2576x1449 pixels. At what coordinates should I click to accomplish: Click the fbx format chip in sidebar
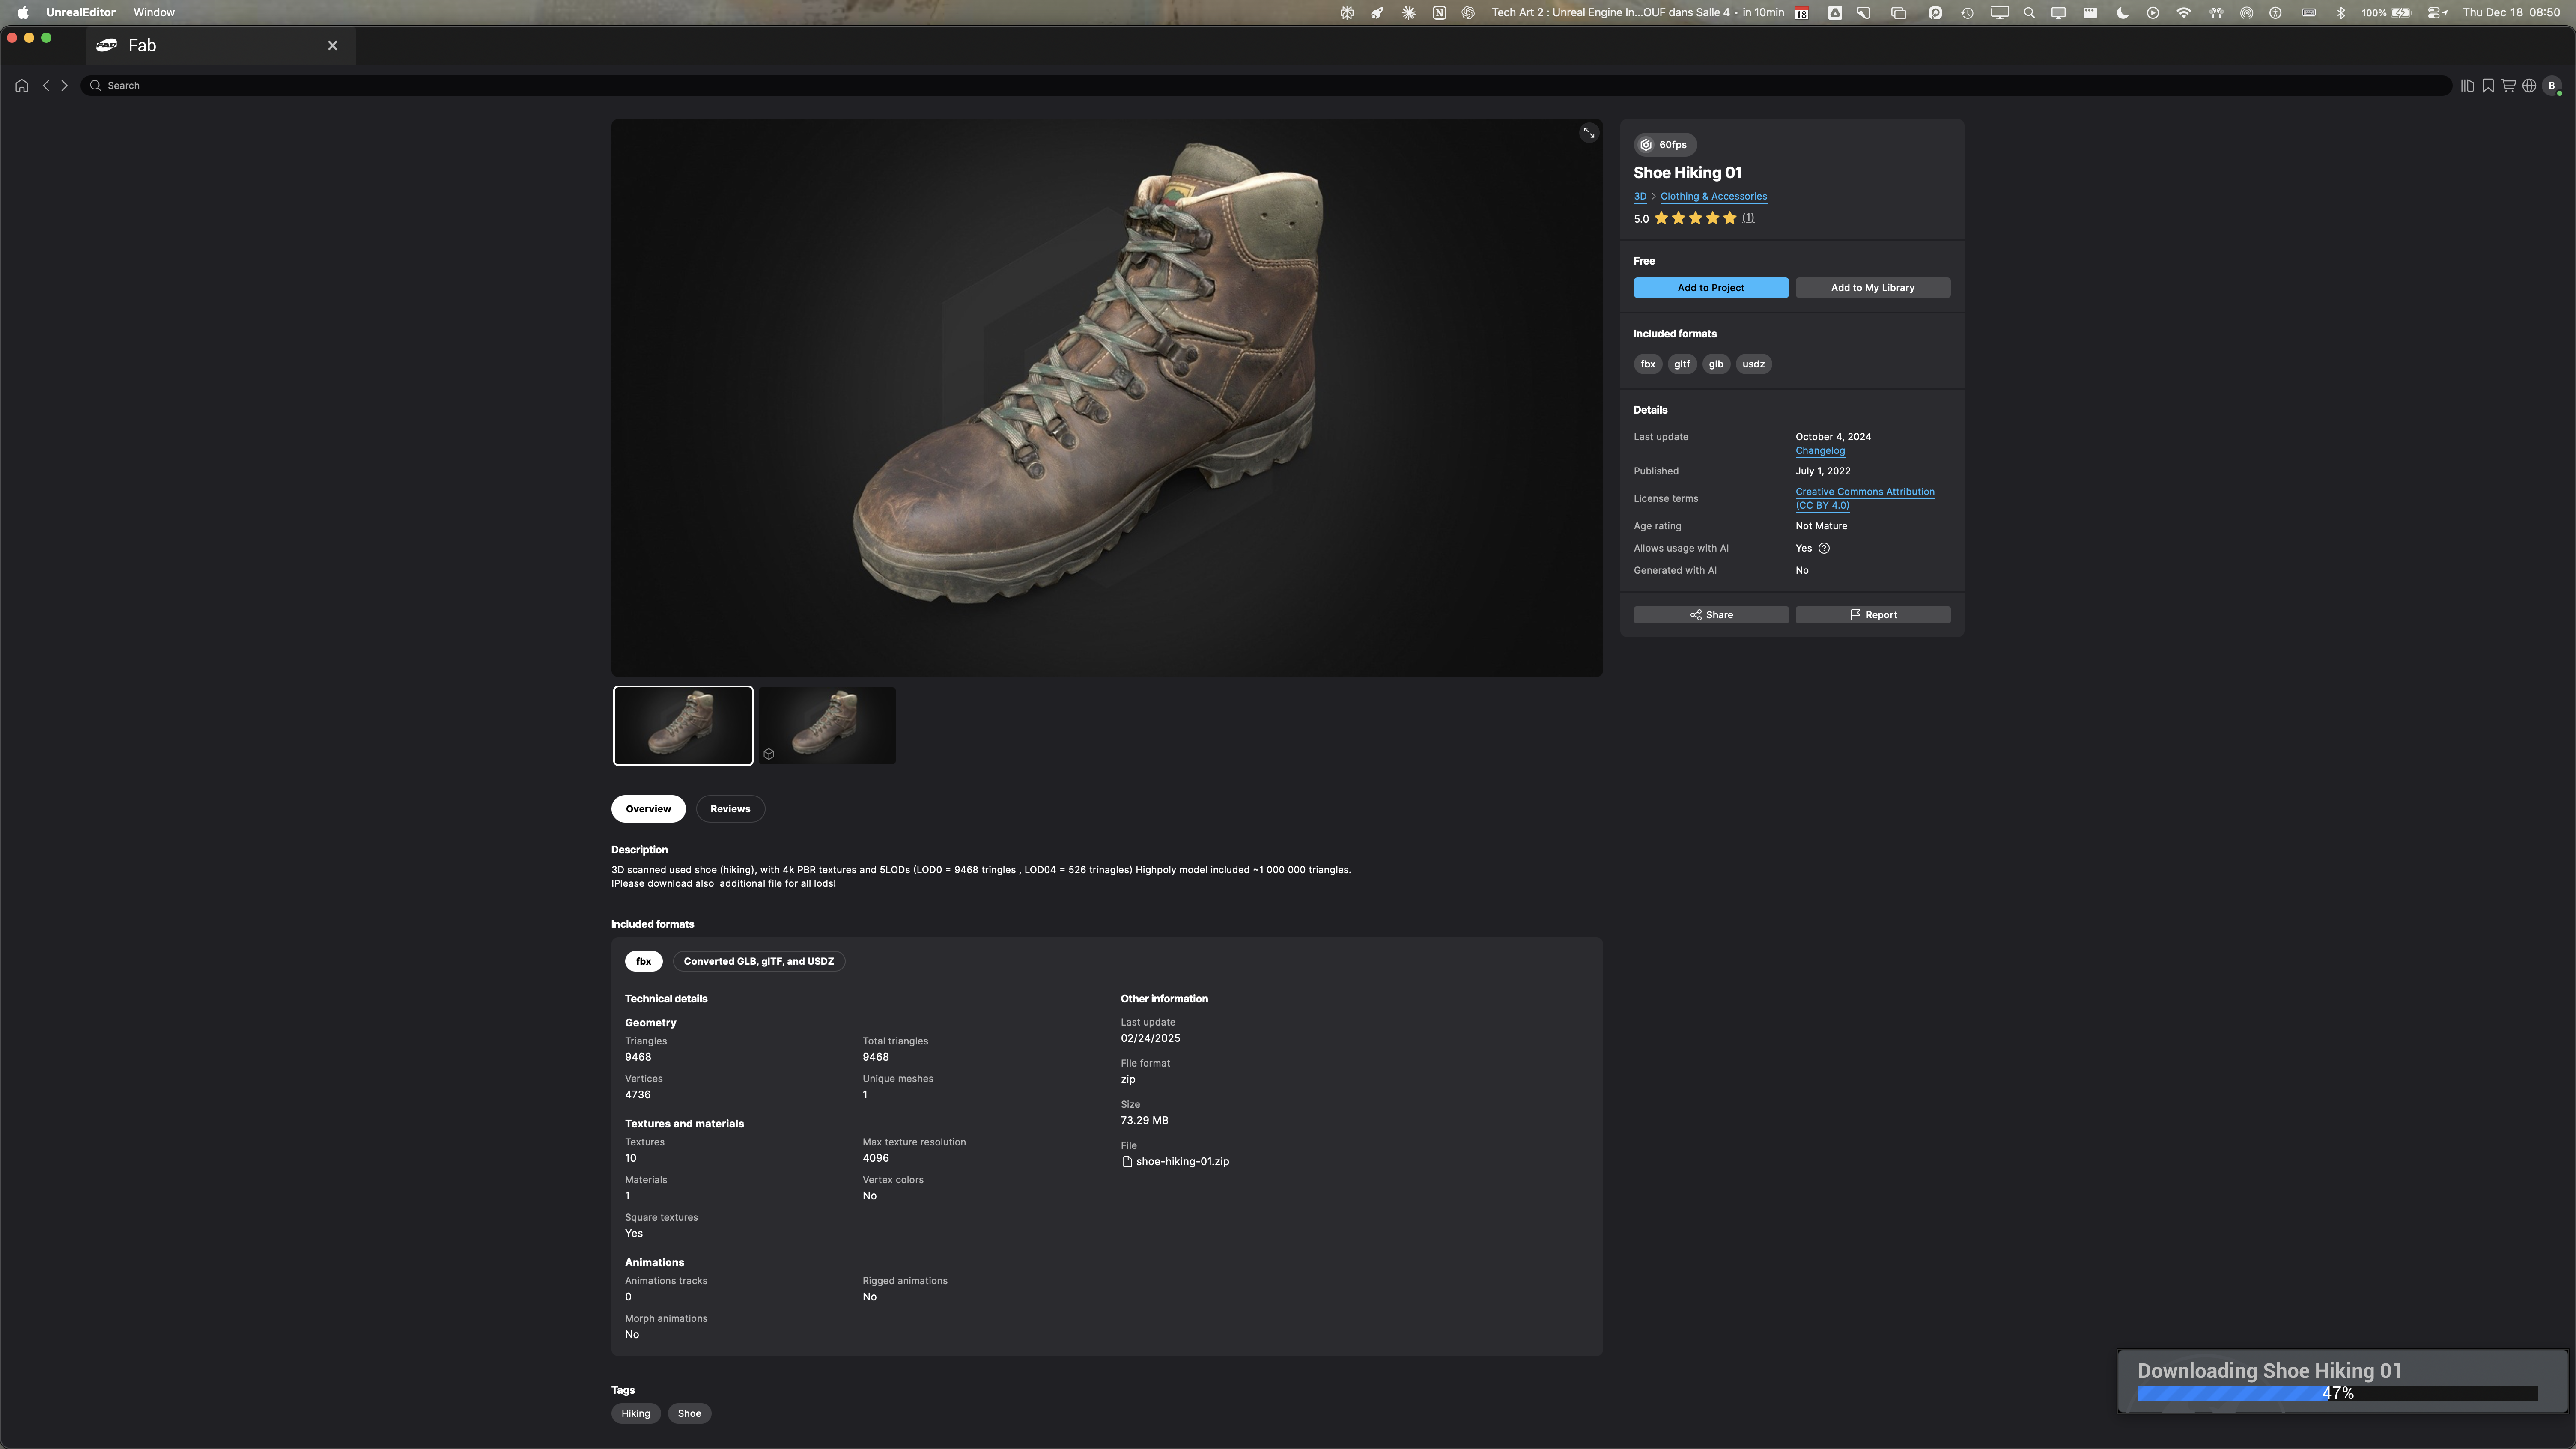[1648, 365]
